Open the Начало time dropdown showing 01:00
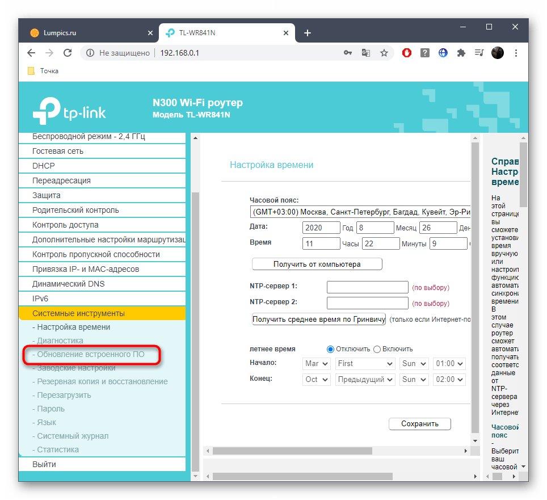Viewport: 547px width, 500px height. (449, 364)
